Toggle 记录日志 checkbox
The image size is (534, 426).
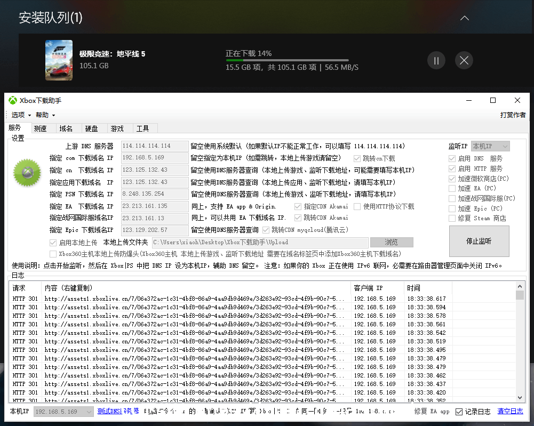point(459,412)
